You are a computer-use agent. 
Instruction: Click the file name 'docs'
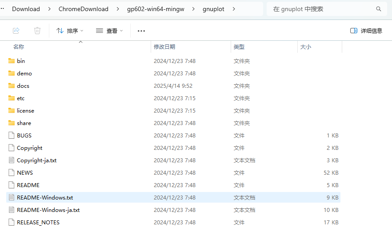click(x=23, y=86)
